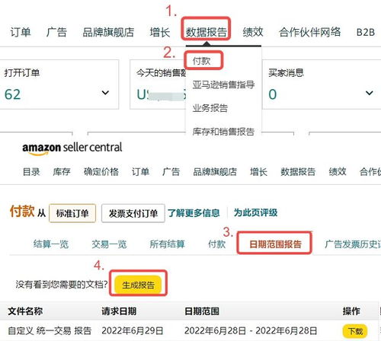Expand the 买家消息 card chevron
The width and height of the screenshot is (381, 341).
[x=369, y=93]
